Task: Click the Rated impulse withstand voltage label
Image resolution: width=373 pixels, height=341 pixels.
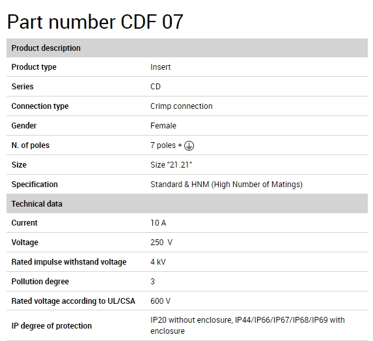Action: tap(69, 262)
